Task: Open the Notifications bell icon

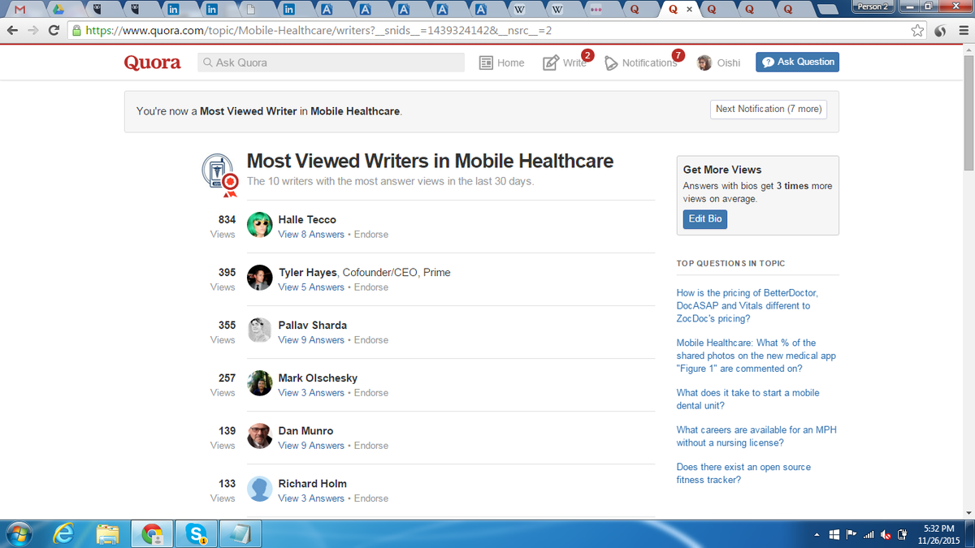Action: click(x=612, y=63)
